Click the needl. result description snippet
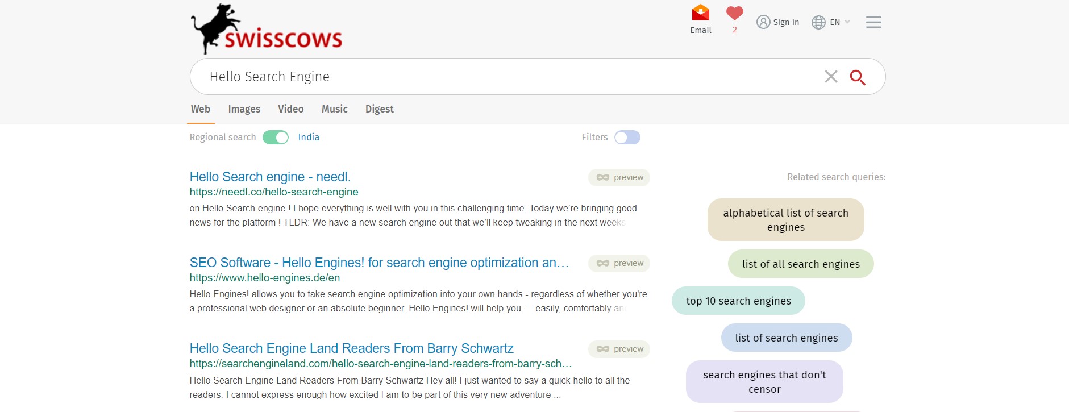The height and width of the screenshot is (412, 1069). [x=413, y=215]
